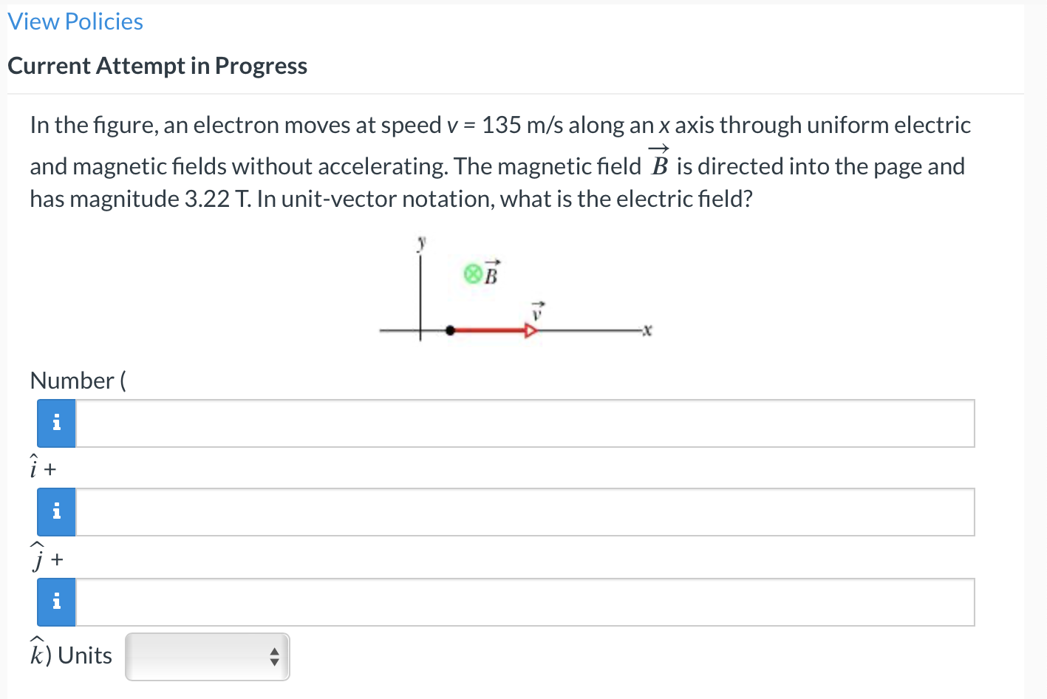This screenshot has width=1047, height=699.
Task: Select the i-hat component input field
Action: pos(517,423)
